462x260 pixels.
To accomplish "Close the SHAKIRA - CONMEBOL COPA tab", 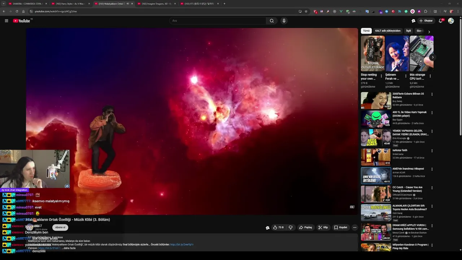I will pos(46,4).
